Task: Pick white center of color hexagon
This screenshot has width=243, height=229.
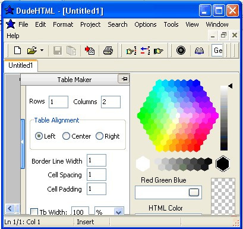Action: pyautogui.click(x=178, y=115)
